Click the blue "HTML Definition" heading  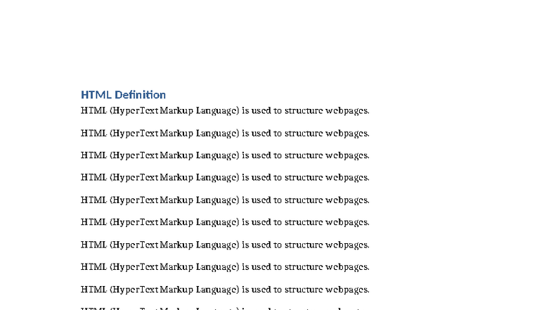coord(123,95)
